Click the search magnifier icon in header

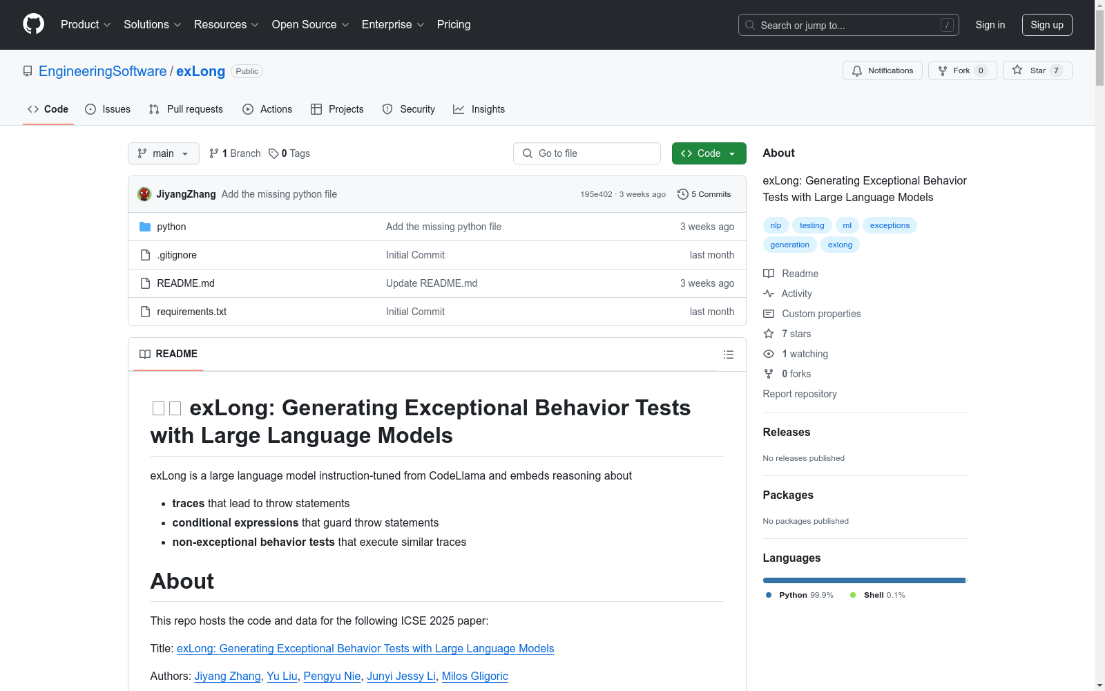pos(750,25)
